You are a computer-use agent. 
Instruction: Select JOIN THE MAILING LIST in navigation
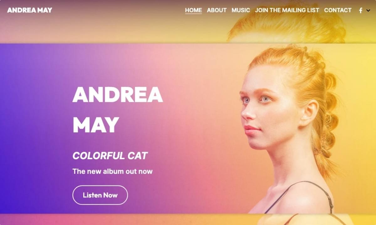click(287, 10)
